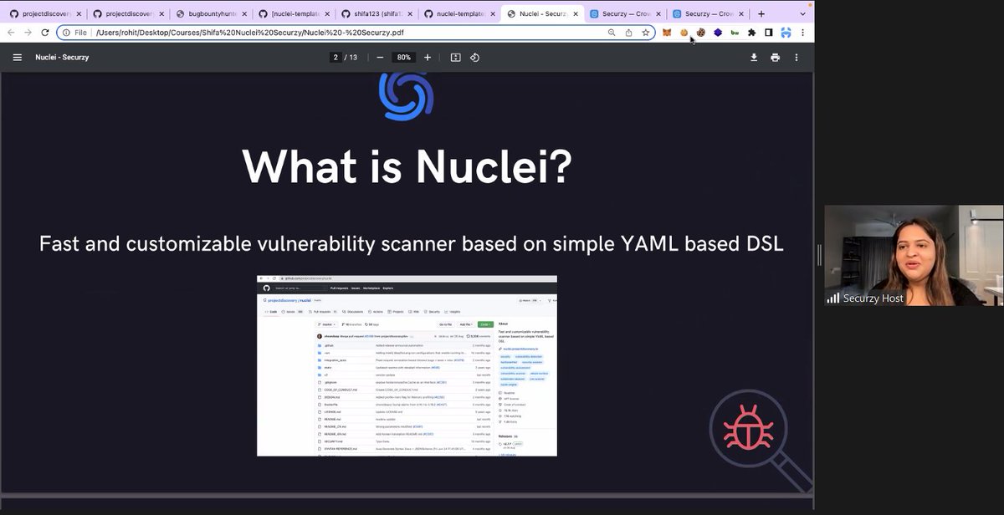The width and height of the screenshot is (1004, 515).
Task: Click the fit to page icon
Action: coord(455,57)
